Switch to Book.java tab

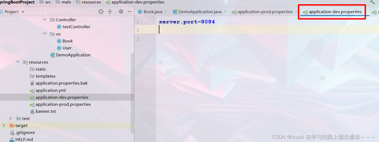tap(153, 12)
